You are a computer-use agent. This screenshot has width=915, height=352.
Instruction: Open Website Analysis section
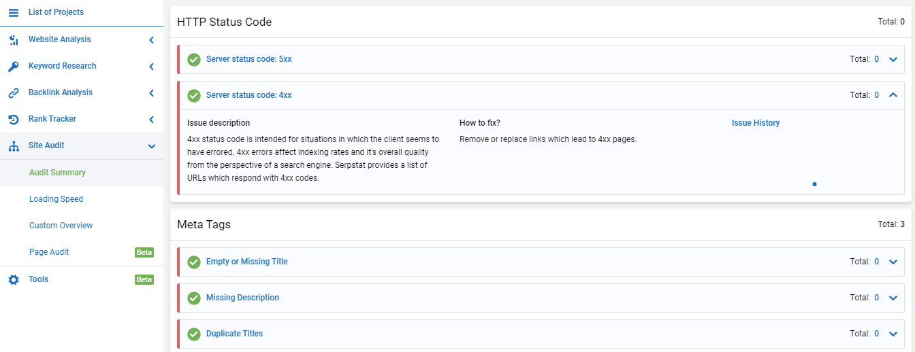pyautogui.click(x=59, y=39)
